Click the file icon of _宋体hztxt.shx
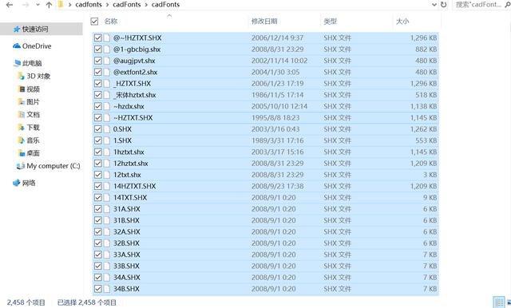 click(x=107, y=95)
